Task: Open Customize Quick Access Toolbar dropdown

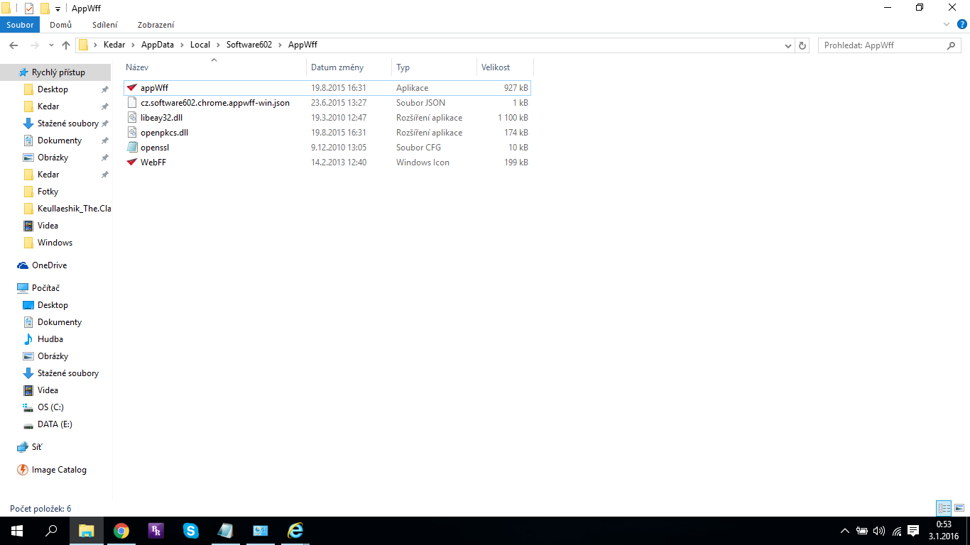Action: pos(58,9)
